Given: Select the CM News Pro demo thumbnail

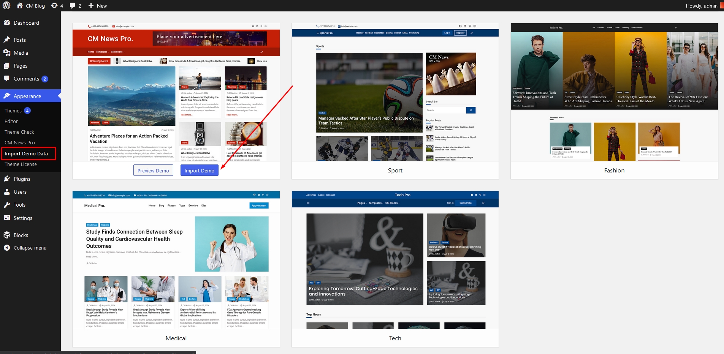Looking at the screenshot, I should pos(176,92).
